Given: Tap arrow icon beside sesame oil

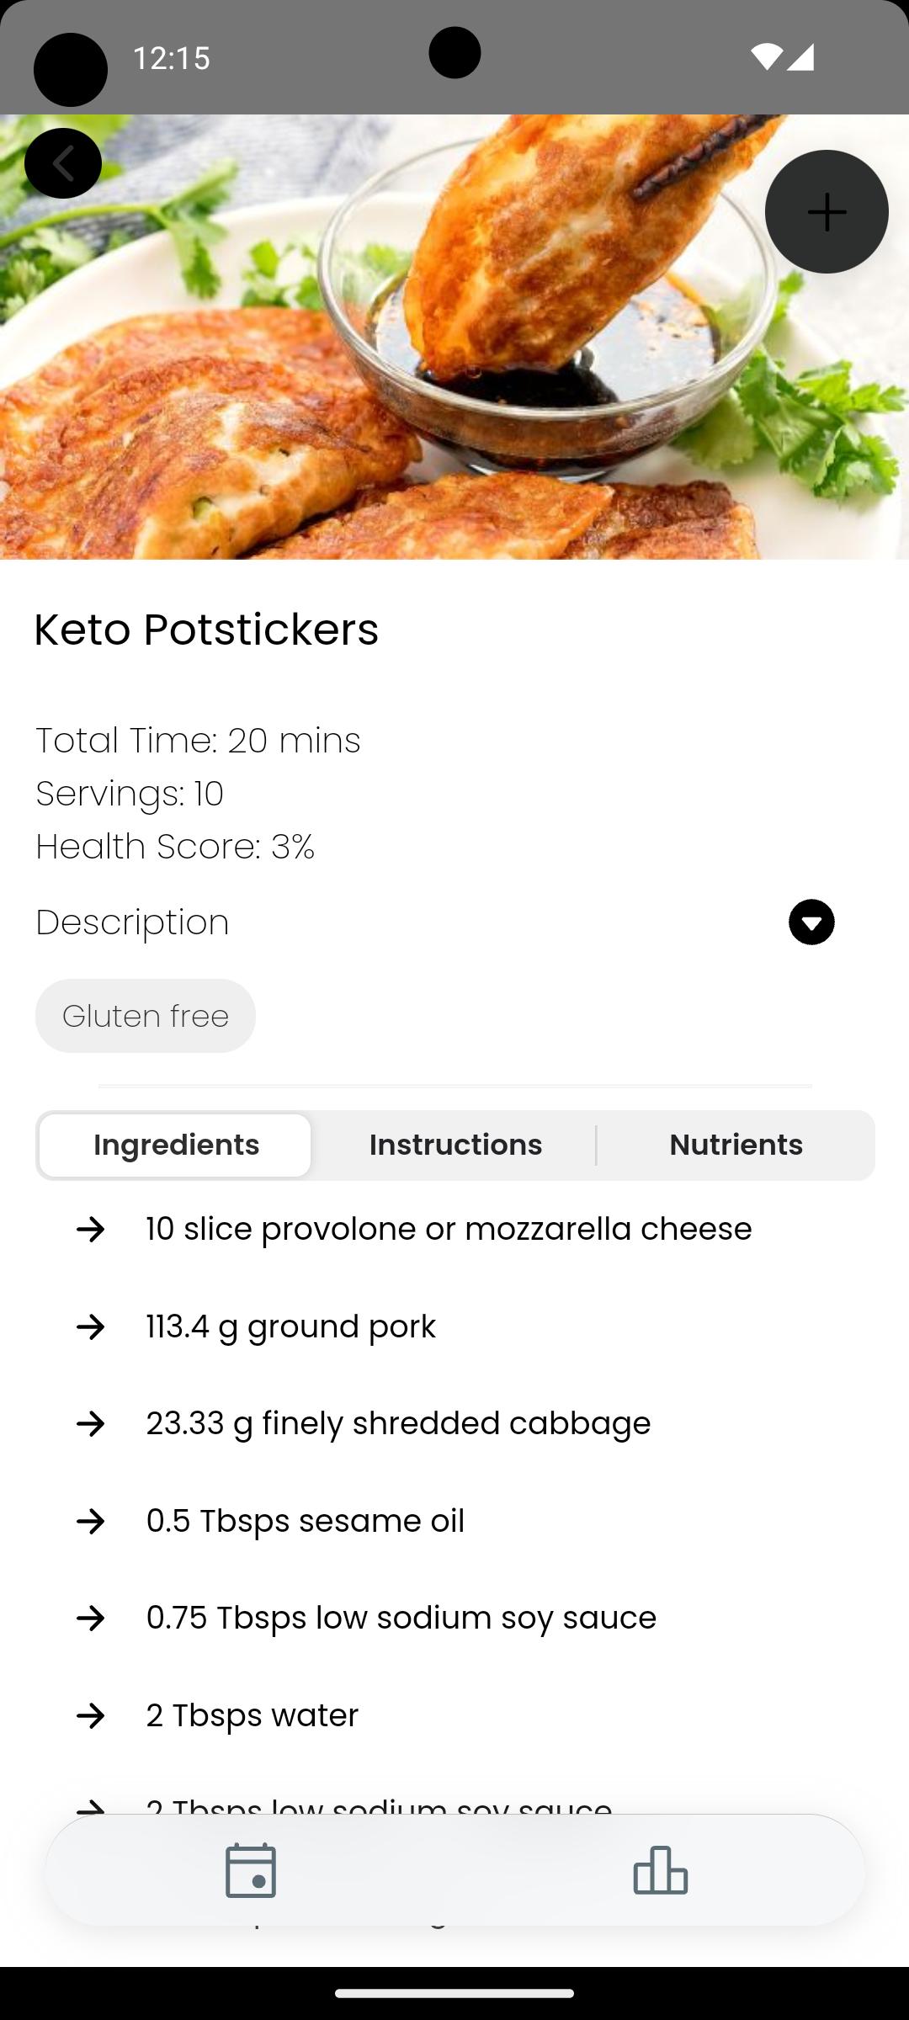Looking at the screenshot, I should (91, 1522).
